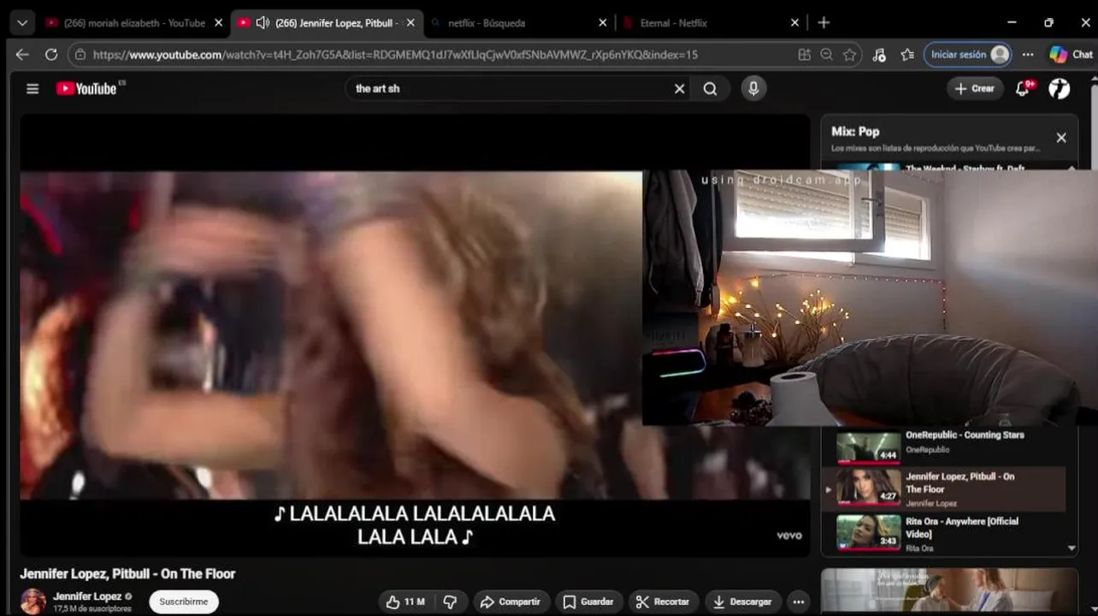Click the vevo watermark on the video
1098x616 pixels.
[789, 536]
